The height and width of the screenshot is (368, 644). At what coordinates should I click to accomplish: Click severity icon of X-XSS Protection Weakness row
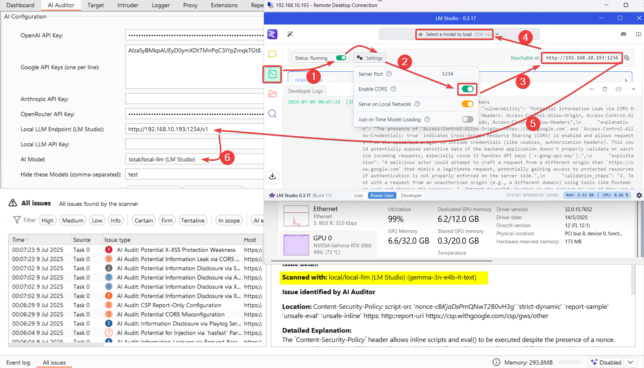(109, 250)
